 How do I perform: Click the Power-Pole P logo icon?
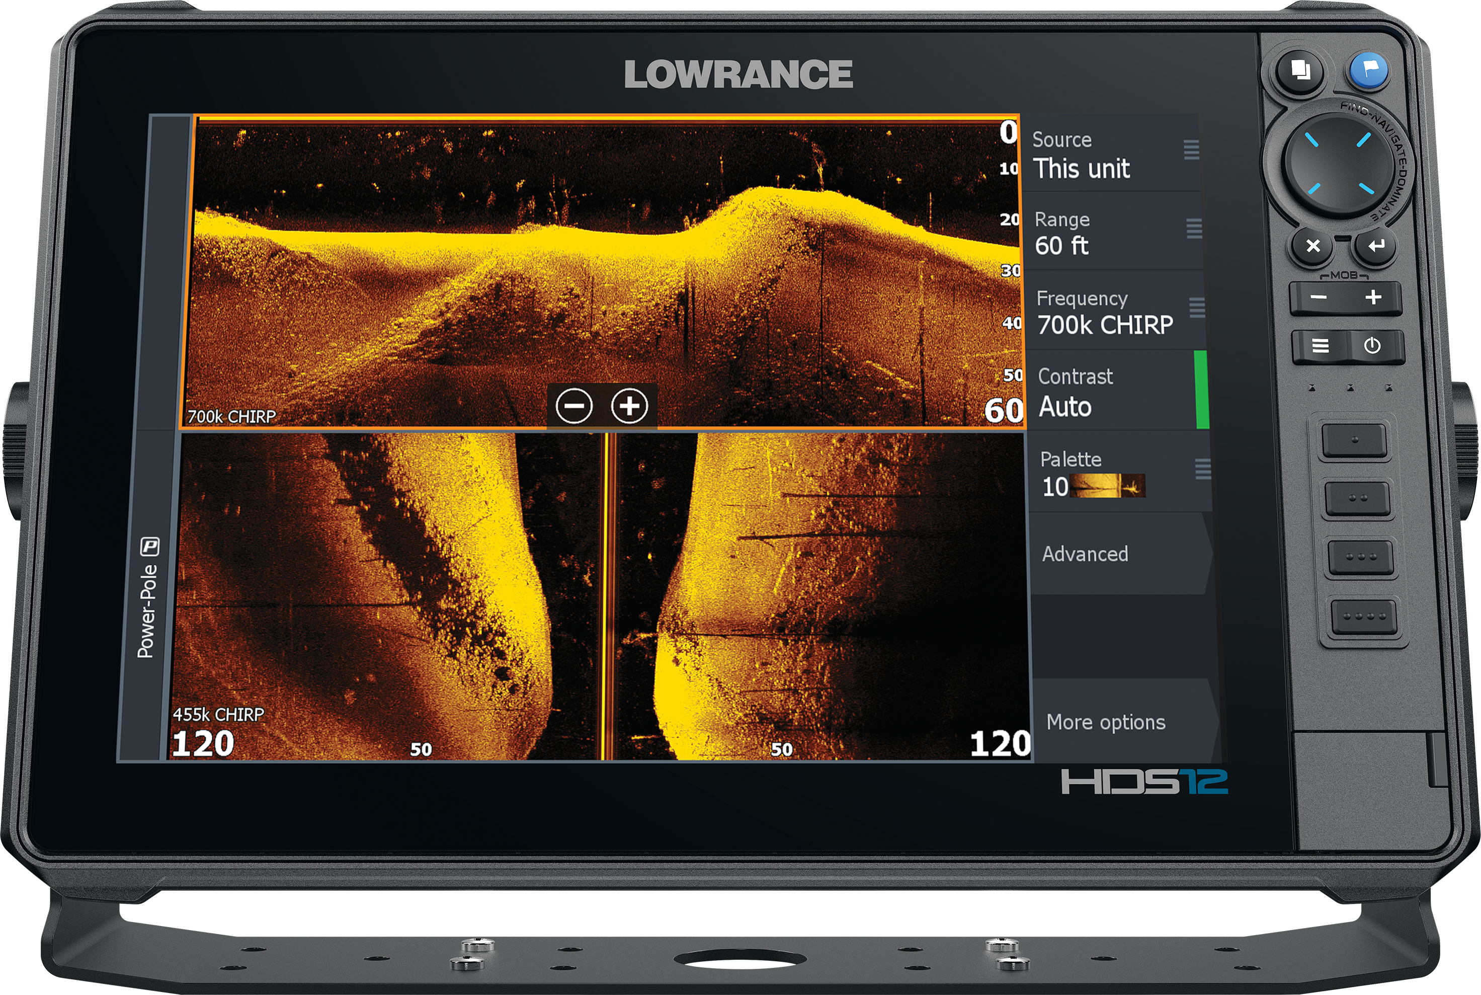pyautogui.click(x=150, y=546)
